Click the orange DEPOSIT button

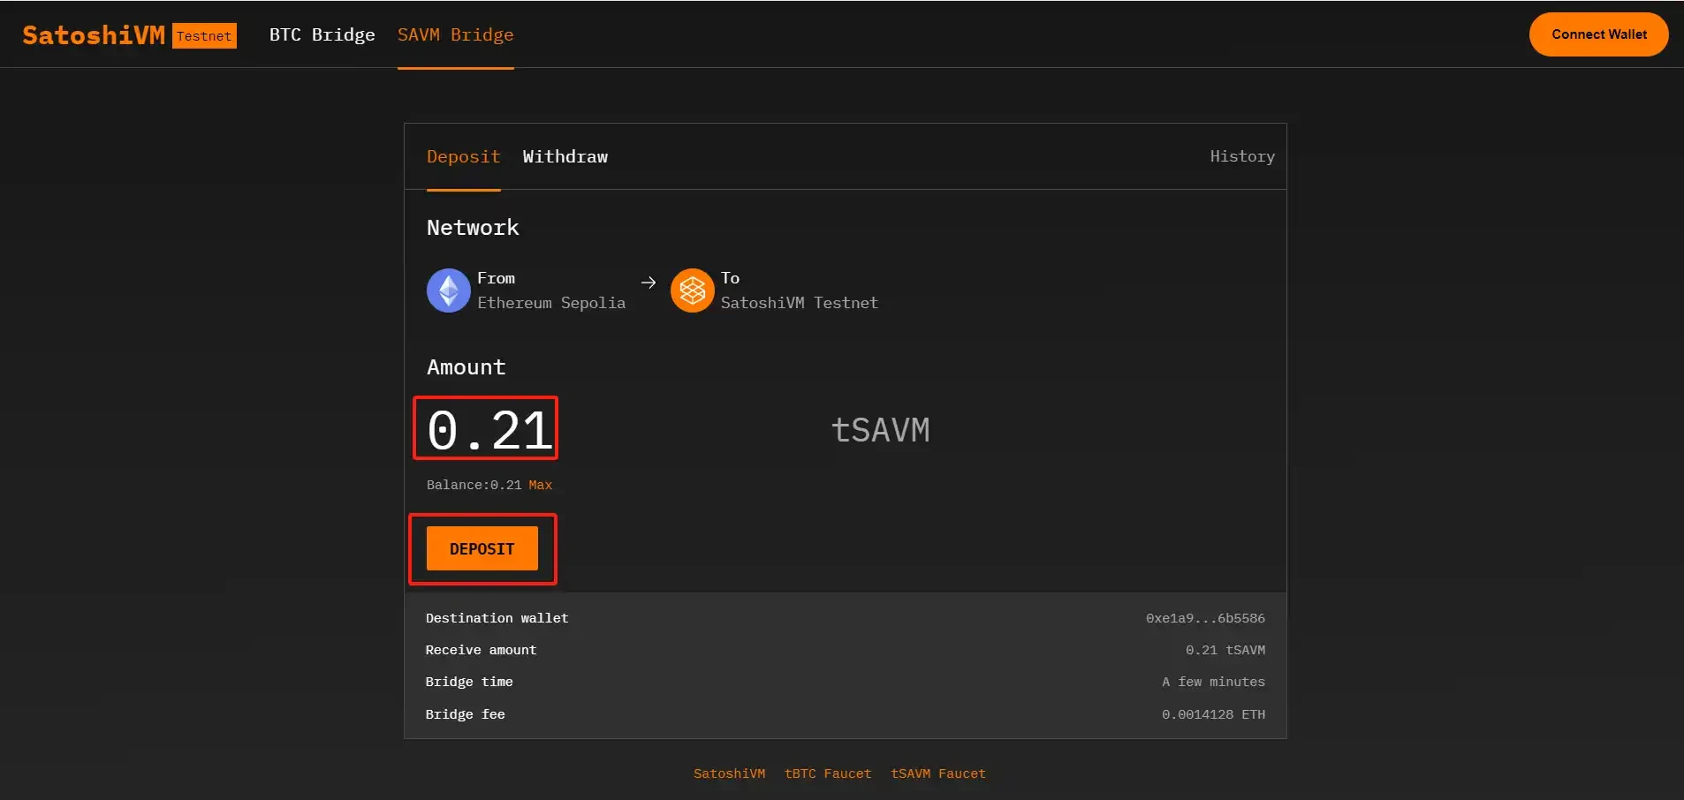click(482, 548)
